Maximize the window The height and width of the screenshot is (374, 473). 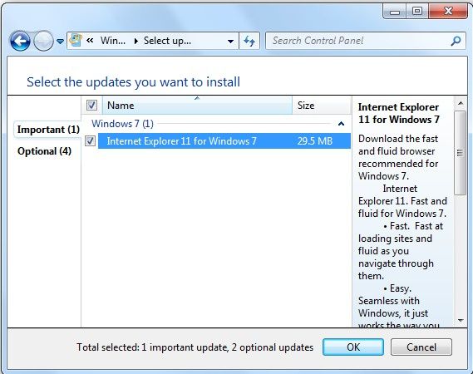(417, 12)
